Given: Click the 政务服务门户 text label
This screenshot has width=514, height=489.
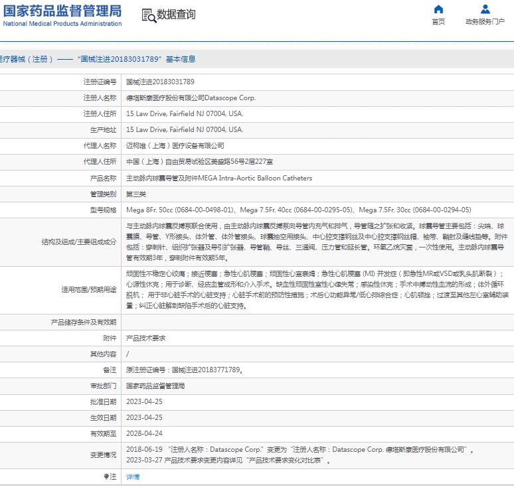Looking at the screenshot, I should pos(485,22).
